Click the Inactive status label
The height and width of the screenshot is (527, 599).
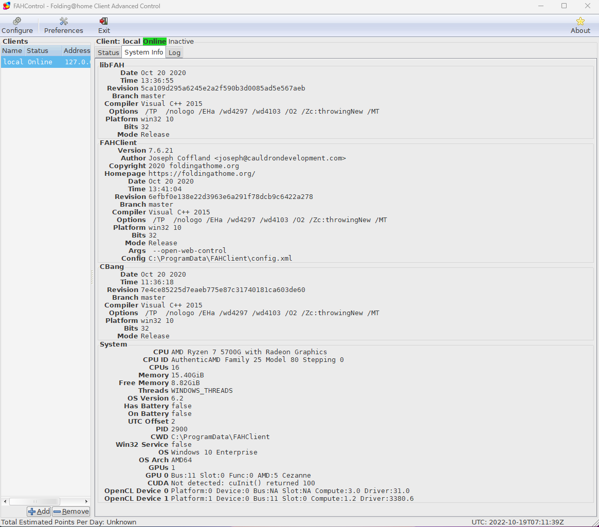(181, 41)
